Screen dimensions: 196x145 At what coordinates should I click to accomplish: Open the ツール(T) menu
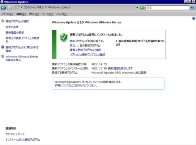(47, 14)
